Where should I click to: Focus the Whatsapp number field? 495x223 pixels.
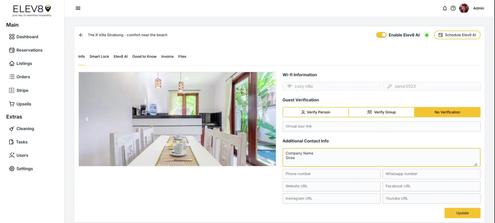pyautogui.click(x=432, y=174)
